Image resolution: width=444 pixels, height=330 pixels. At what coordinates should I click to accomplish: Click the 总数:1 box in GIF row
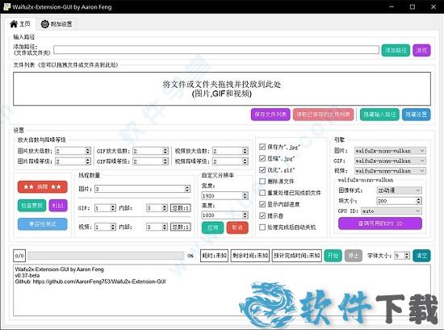(180, 208)
